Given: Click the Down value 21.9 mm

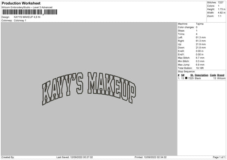Looking at the screenshot, I should (x=201, y=48).
